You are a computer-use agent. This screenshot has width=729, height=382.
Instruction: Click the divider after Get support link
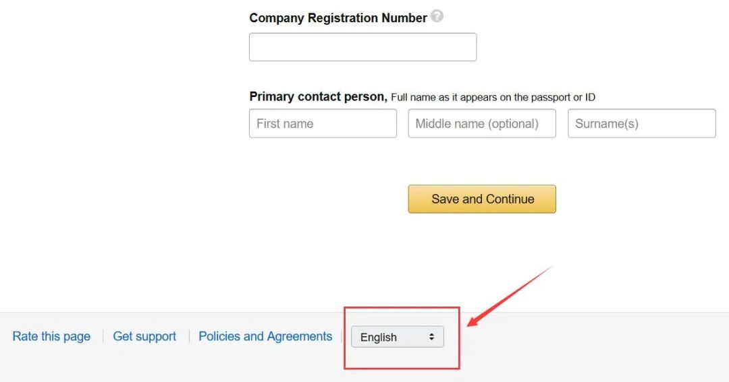pos(189,337)
